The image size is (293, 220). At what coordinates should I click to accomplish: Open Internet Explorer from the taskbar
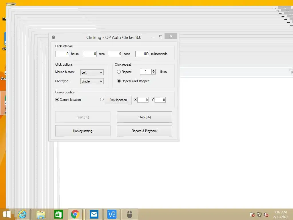[x=22, y=214]
